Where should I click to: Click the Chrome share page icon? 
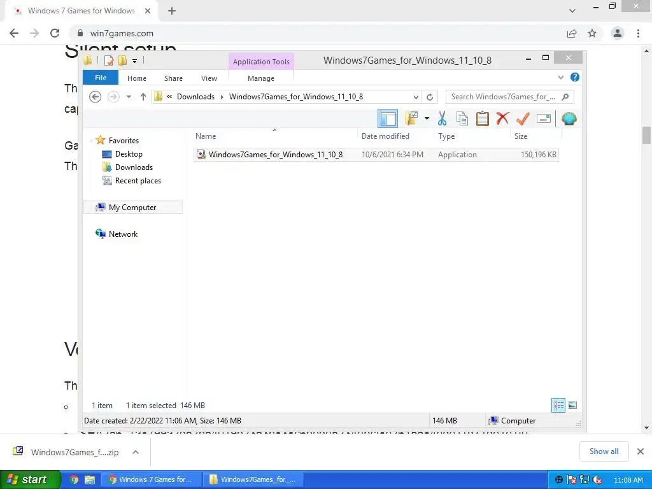tap(572, 33)
